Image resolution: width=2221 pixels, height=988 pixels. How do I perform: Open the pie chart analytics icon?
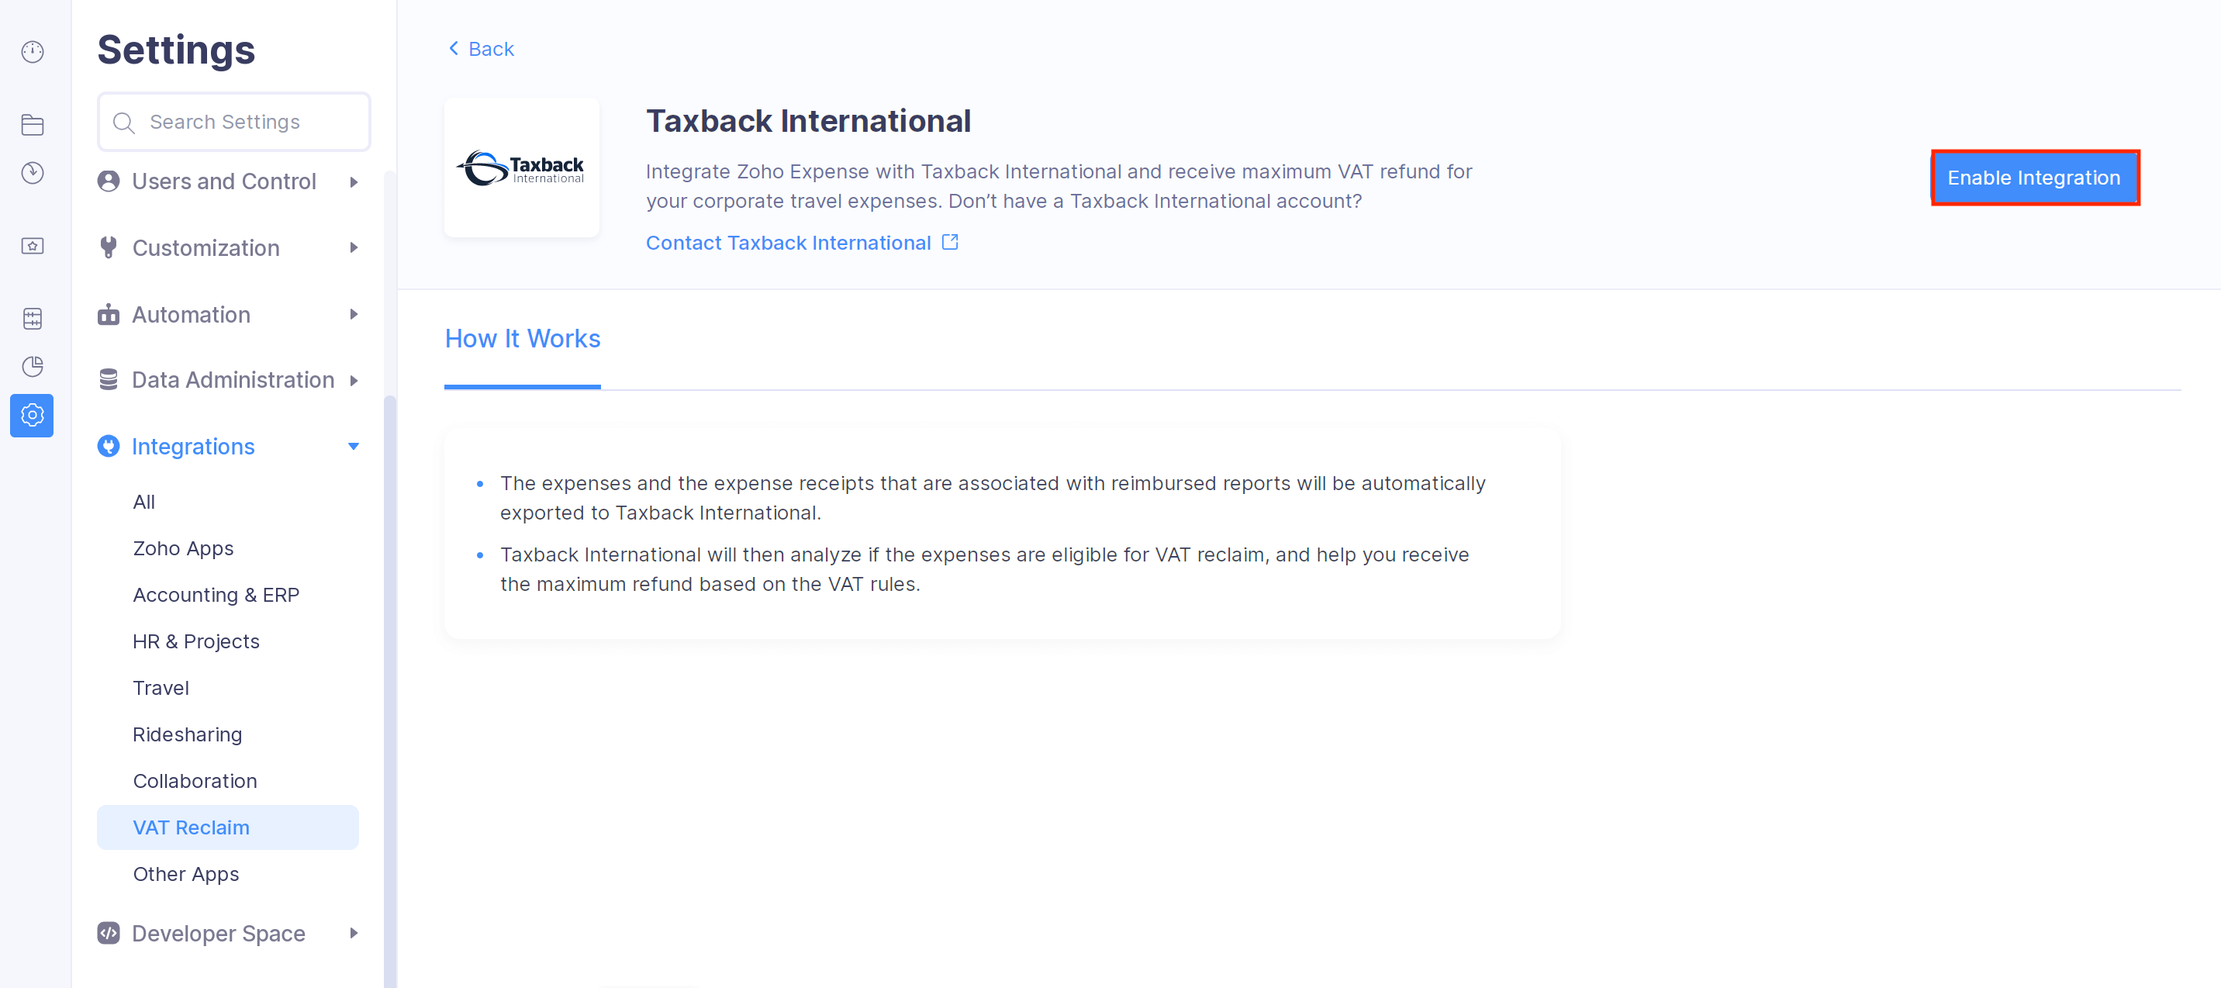pos(33,368)
